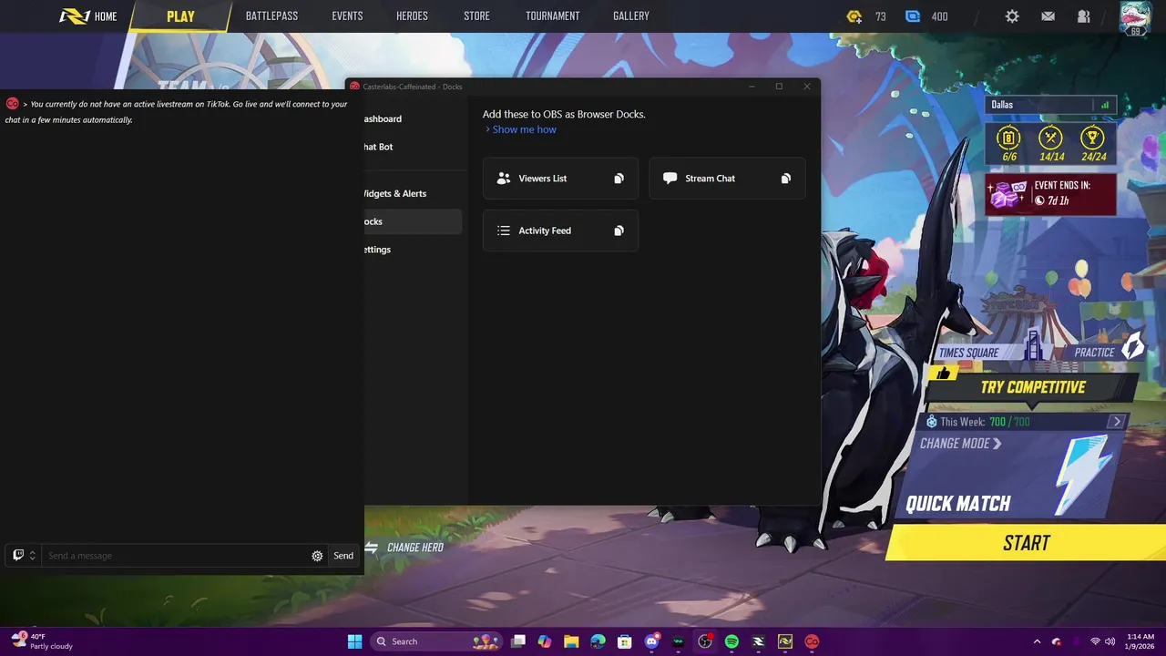Switch to the PLAY tab
Image resolution: width=1166 pixels, height=656 pixels.
pos(180,16)
